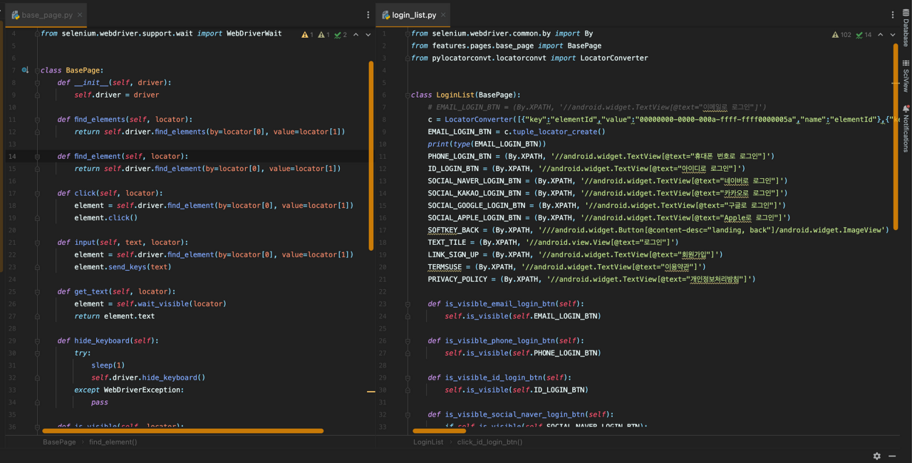Click the green typo check '2' in base_page.py
Viewport: 912px width, 463px height.
coord(341,34)
